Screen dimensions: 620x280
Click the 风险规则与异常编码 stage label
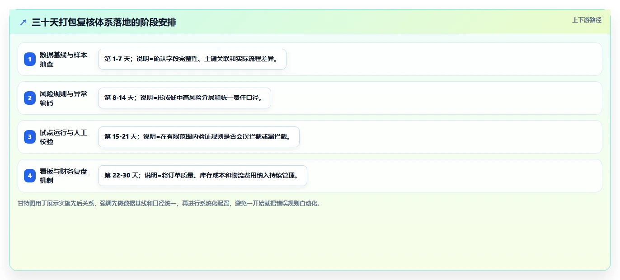coord(64,98)
